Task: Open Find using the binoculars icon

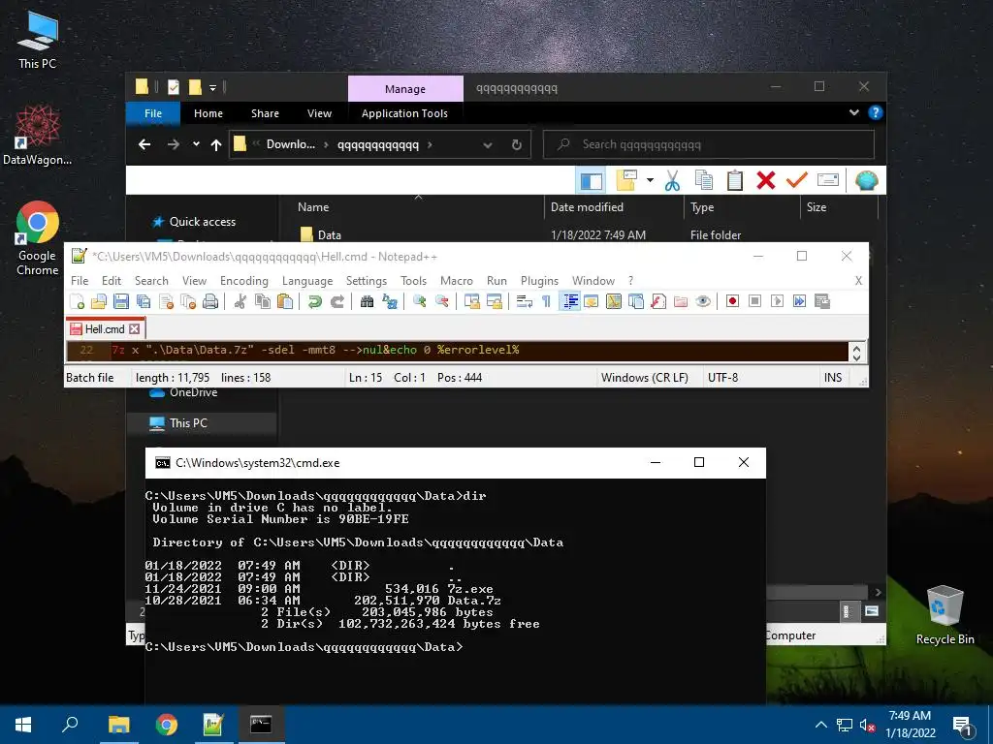Action: tap(367, 302)
